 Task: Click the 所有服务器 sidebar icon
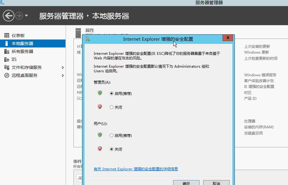pos(7,51)
